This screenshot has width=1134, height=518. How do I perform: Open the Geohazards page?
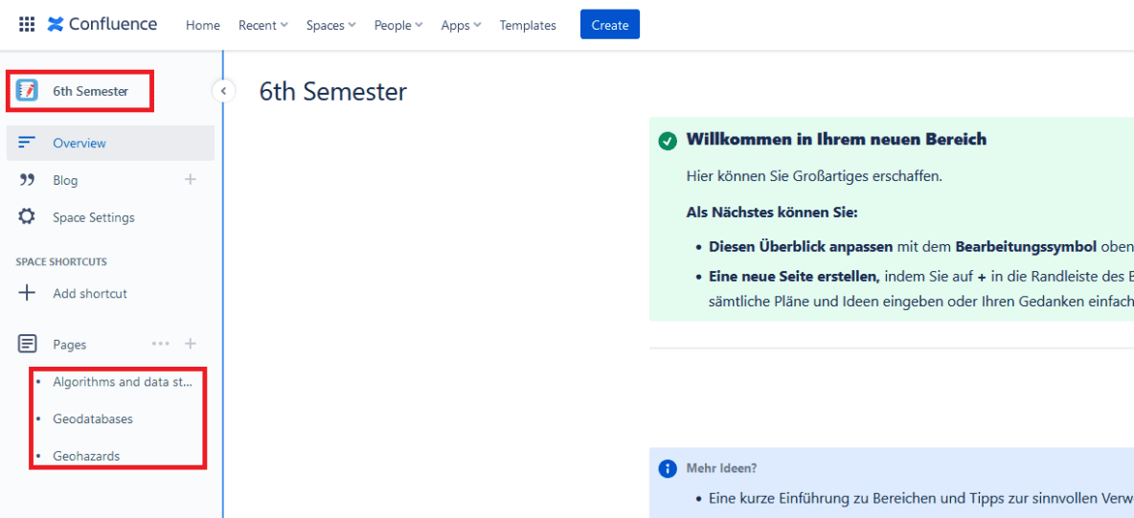(x=86, y=457)
